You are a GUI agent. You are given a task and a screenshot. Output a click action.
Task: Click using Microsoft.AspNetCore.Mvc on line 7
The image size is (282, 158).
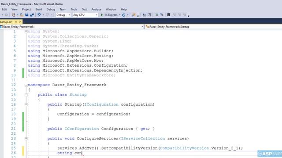66,61
